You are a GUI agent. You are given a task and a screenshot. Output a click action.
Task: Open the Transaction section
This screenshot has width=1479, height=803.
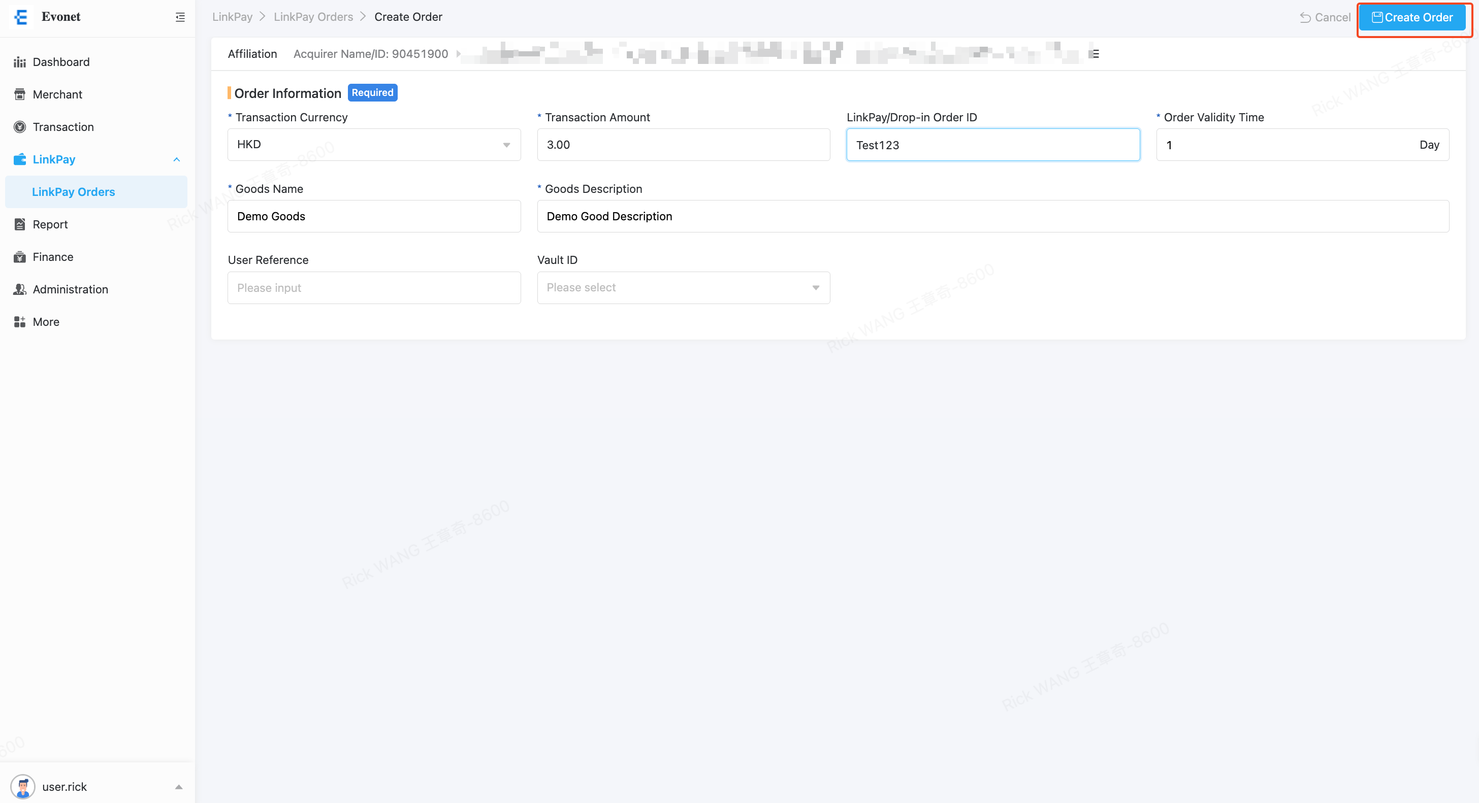pos(62,127)
